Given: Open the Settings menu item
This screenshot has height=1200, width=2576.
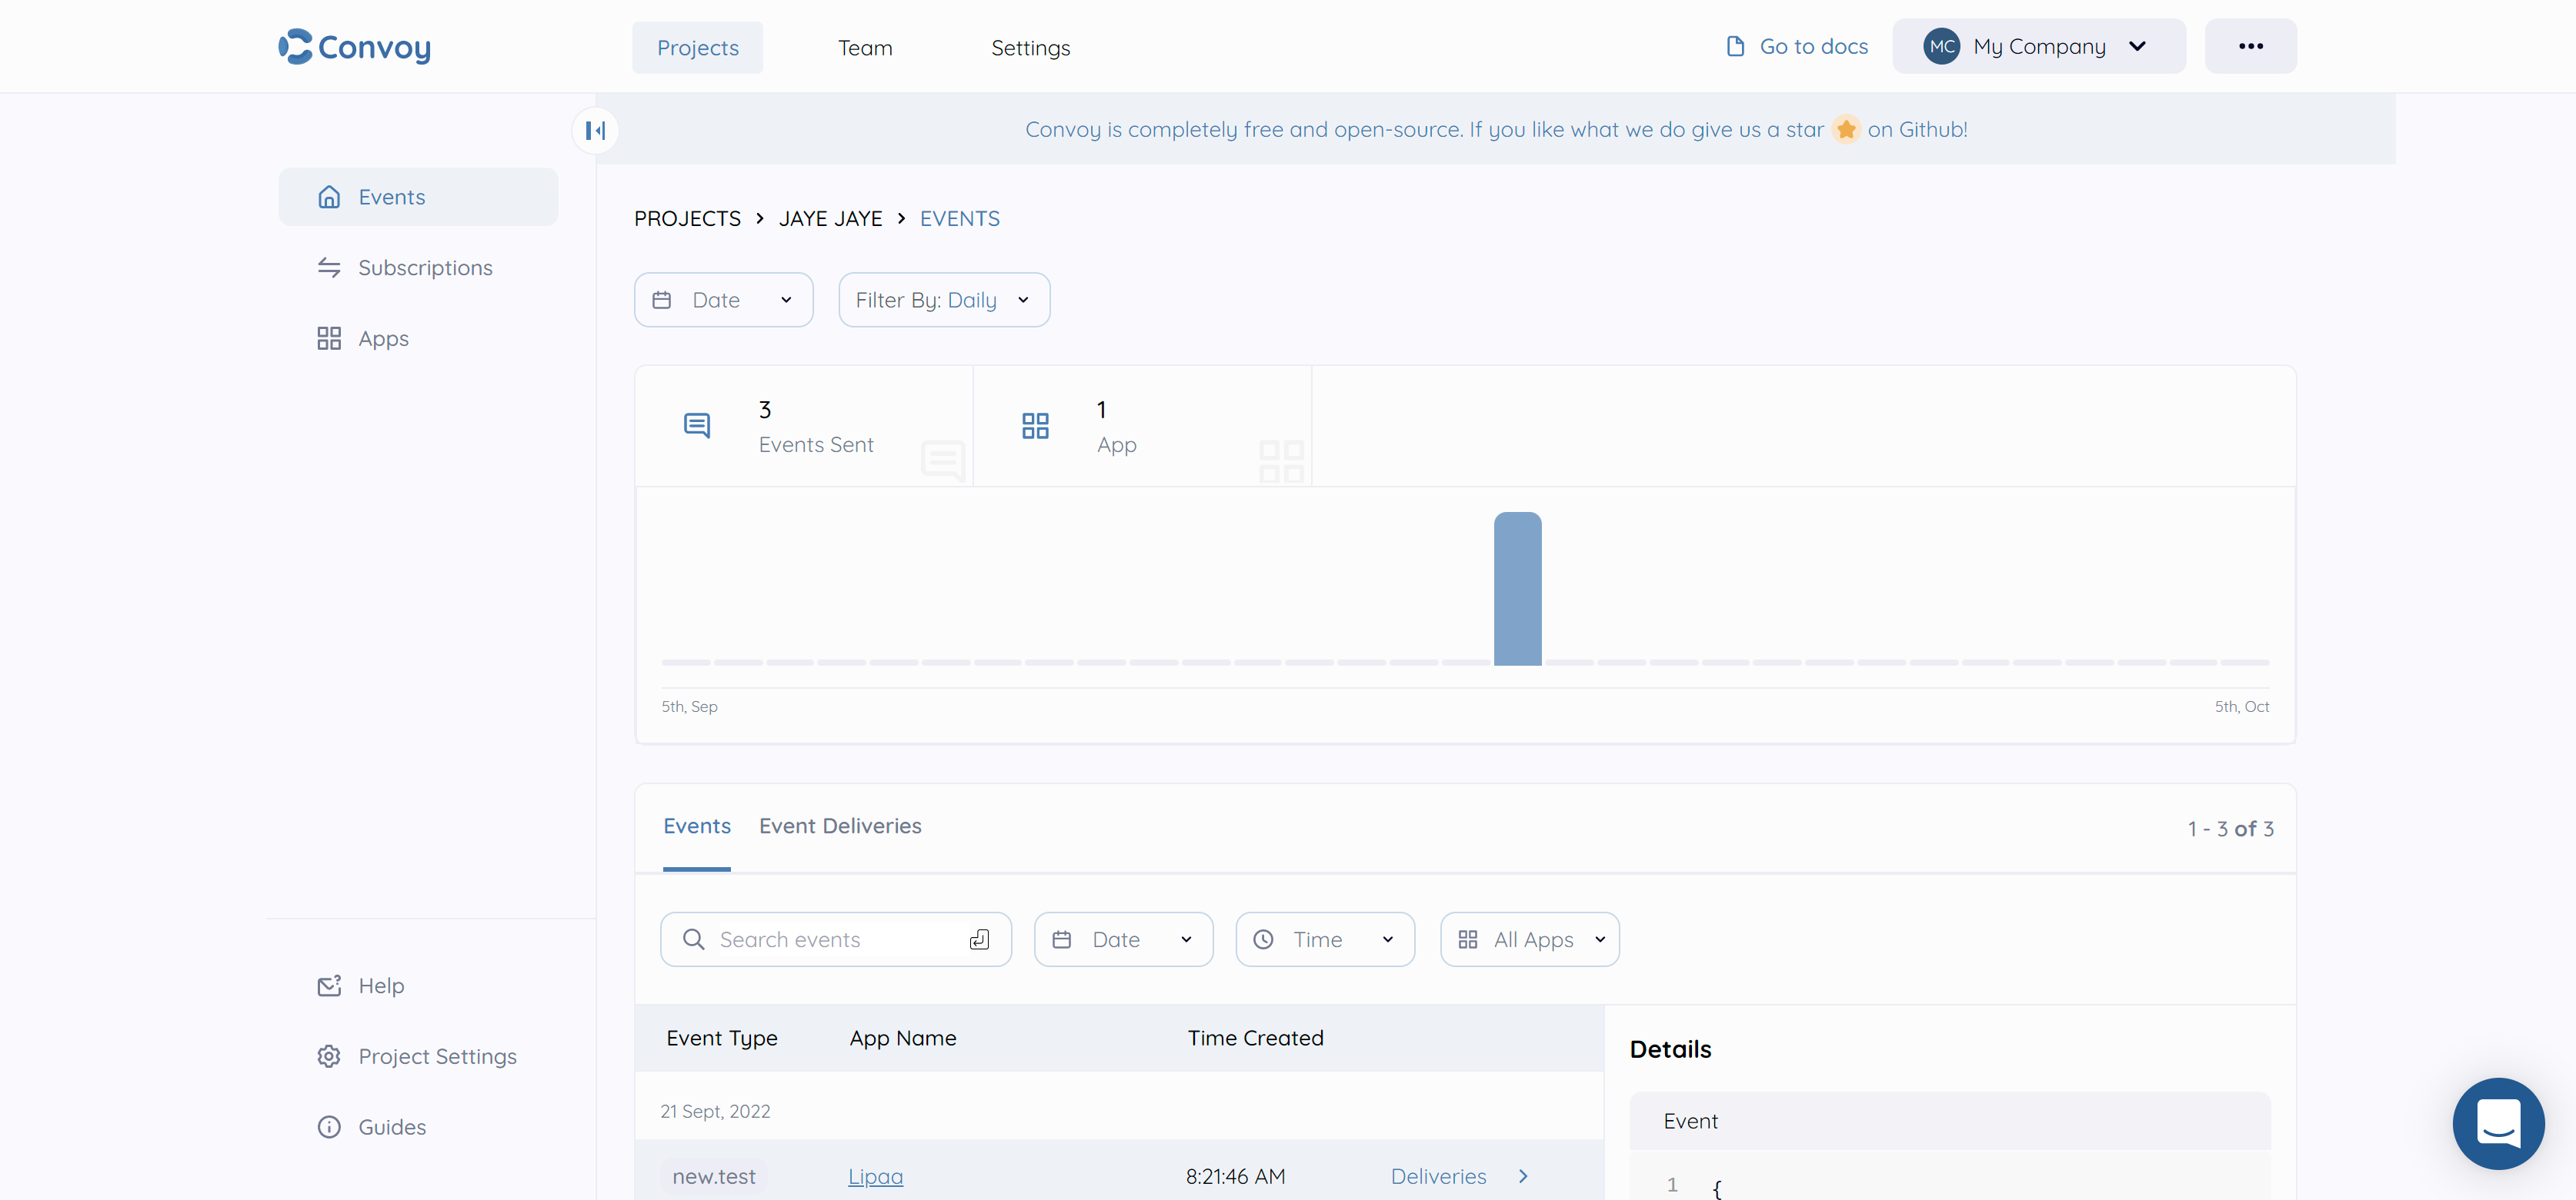Looking at the screenshot, I should (1030, 47).
